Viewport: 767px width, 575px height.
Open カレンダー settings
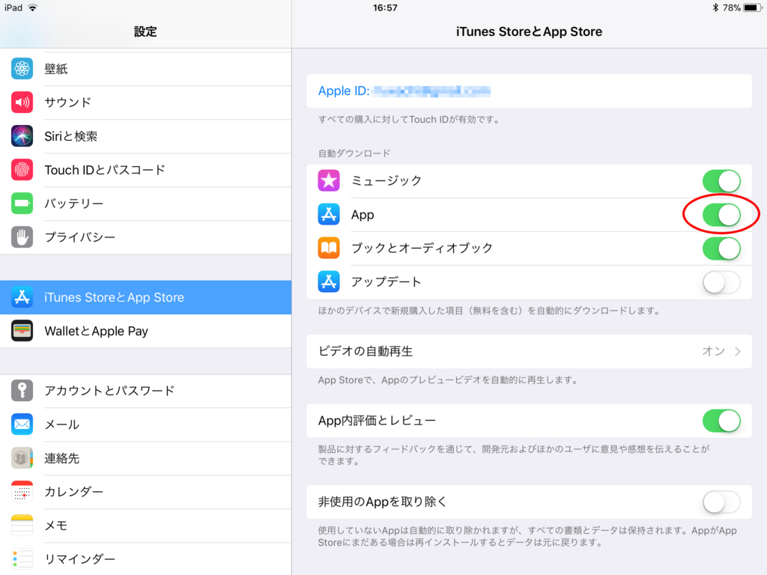point(146,492)
